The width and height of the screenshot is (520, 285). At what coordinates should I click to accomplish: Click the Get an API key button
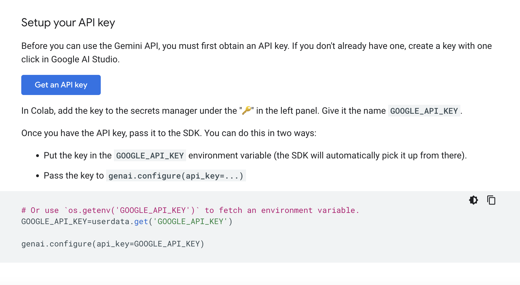61,85
